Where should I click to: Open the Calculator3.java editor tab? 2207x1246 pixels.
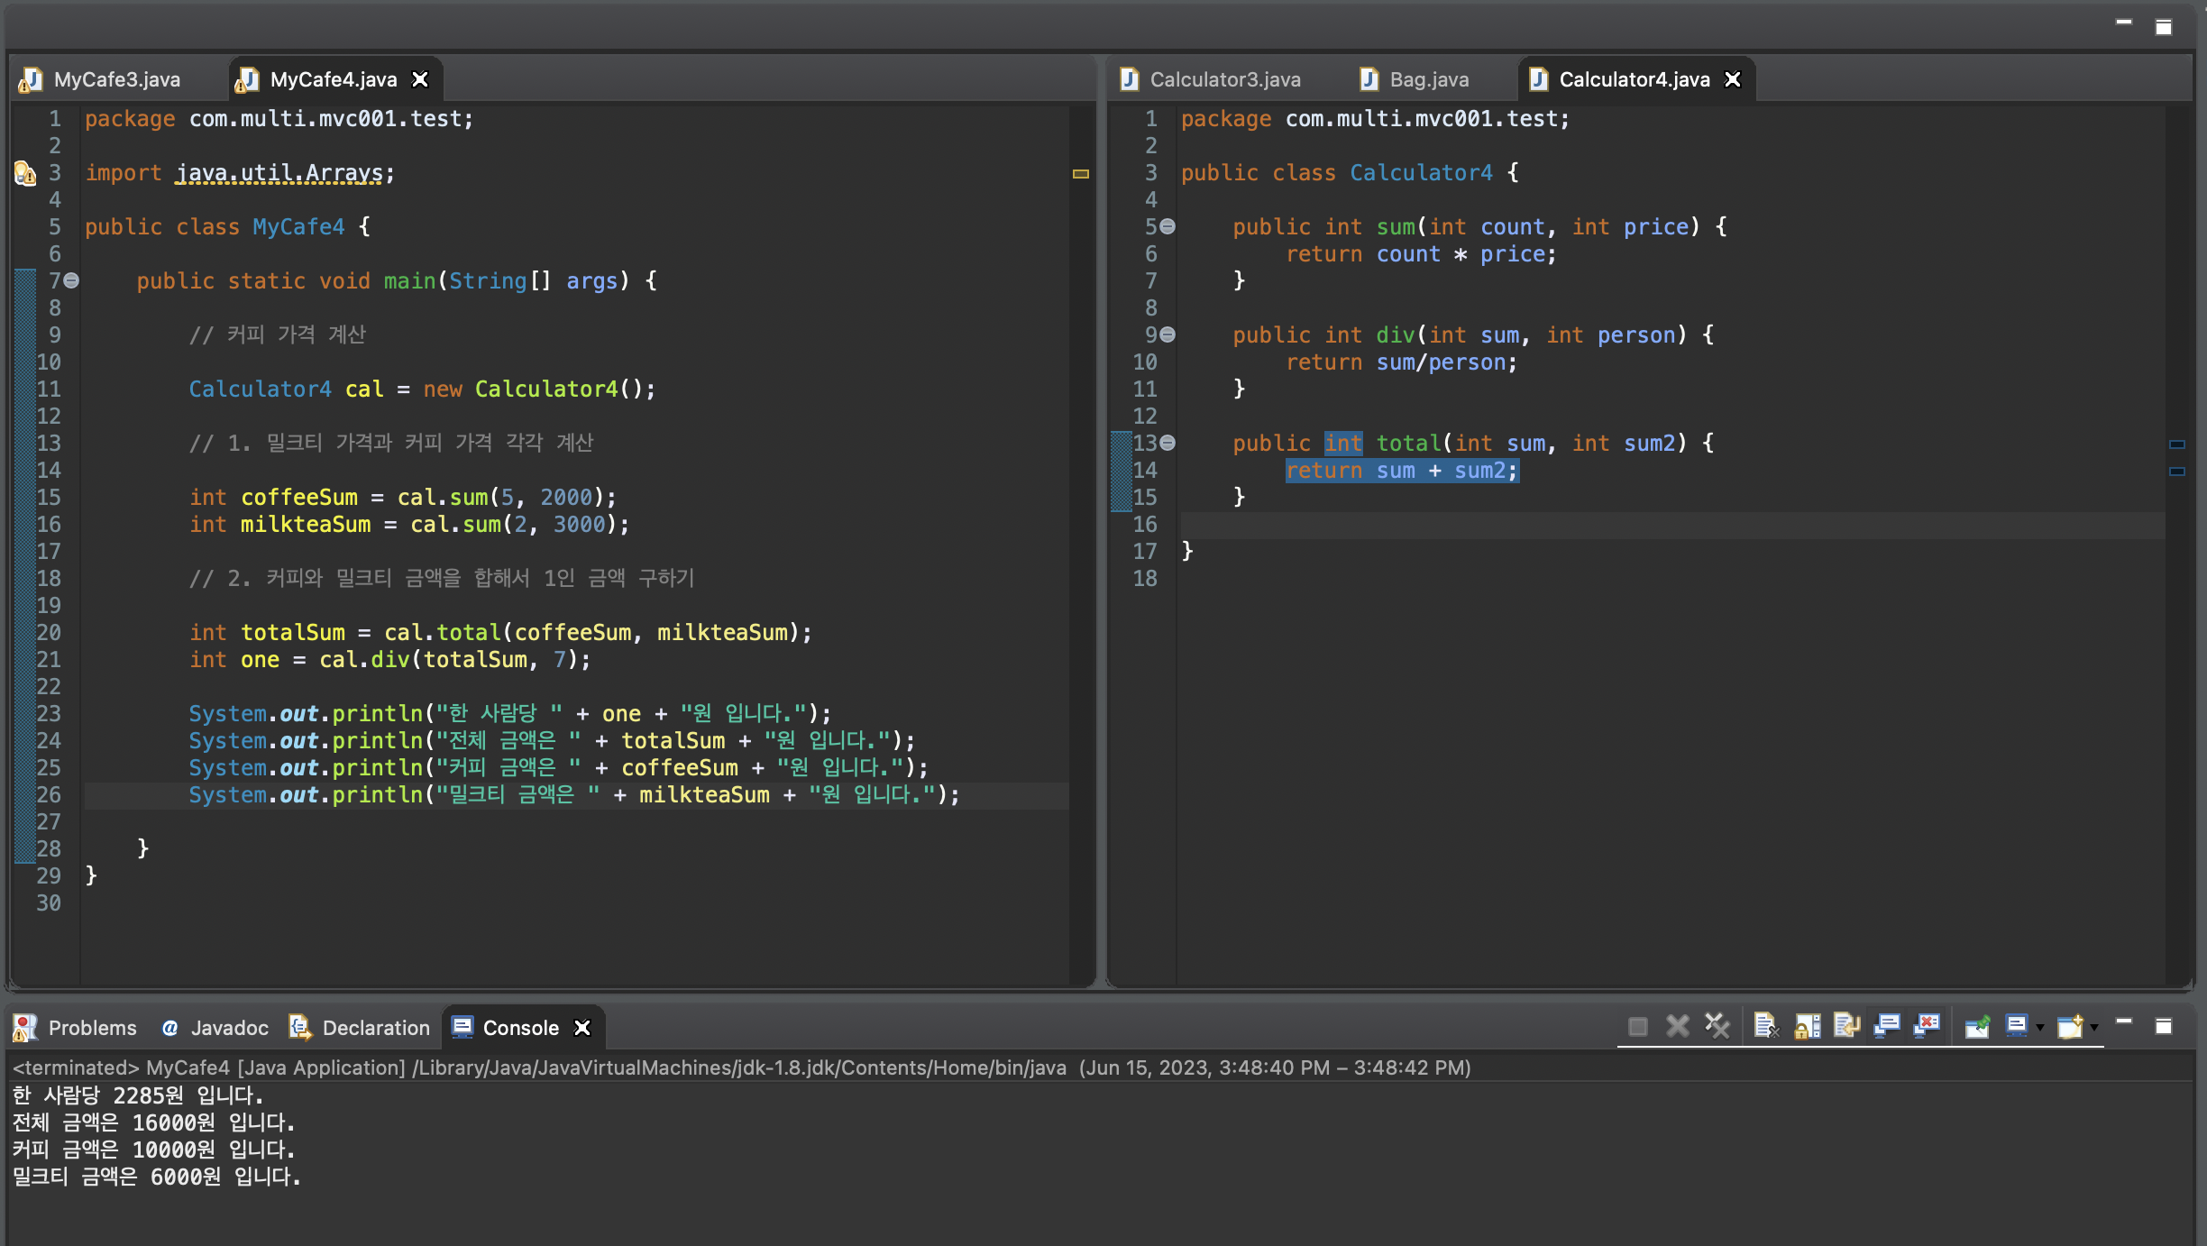[1224, 79]
